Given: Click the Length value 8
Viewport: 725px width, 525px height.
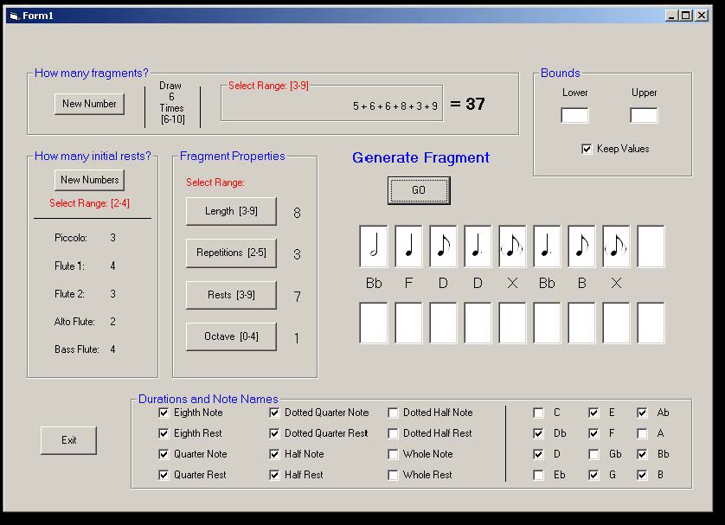Looking at the screenshot, I should coord(297,213).
